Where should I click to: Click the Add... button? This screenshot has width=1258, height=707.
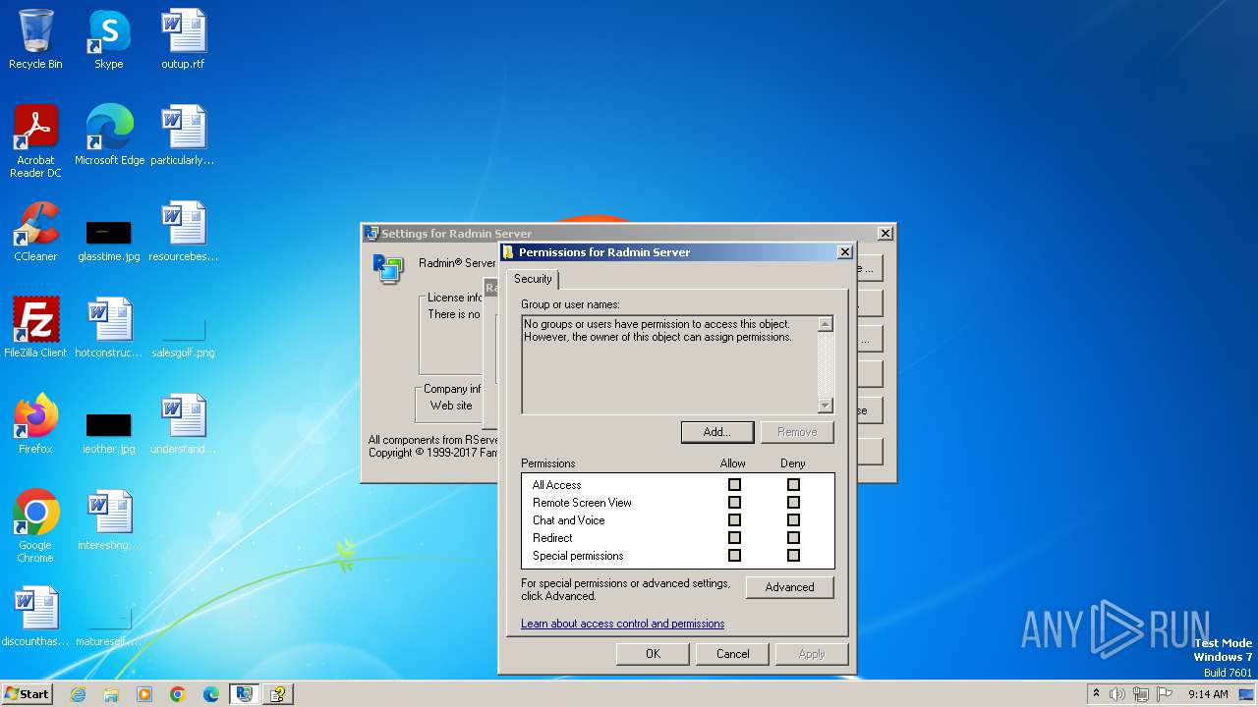717,432
